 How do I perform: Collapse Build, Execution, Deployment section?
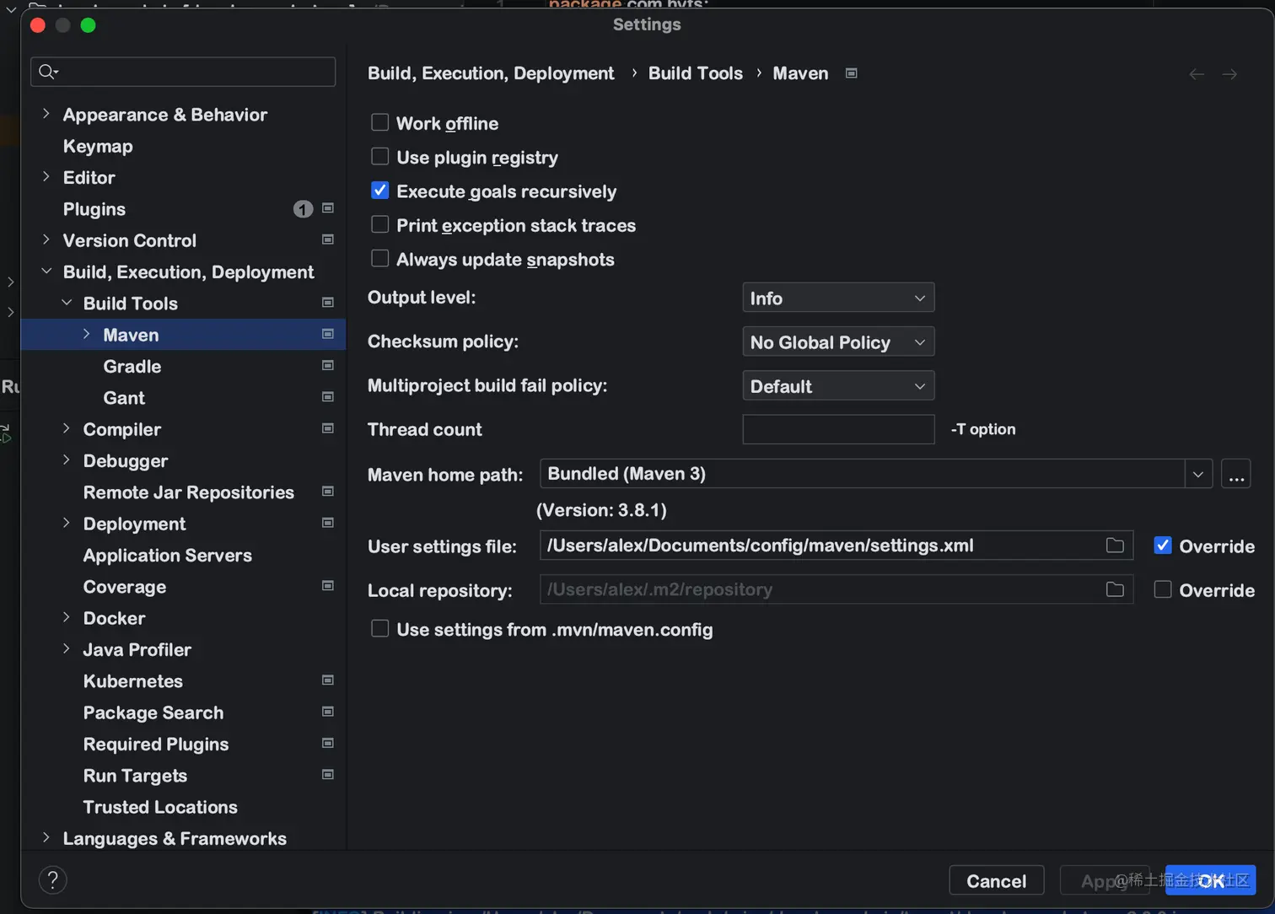[46, 271]
